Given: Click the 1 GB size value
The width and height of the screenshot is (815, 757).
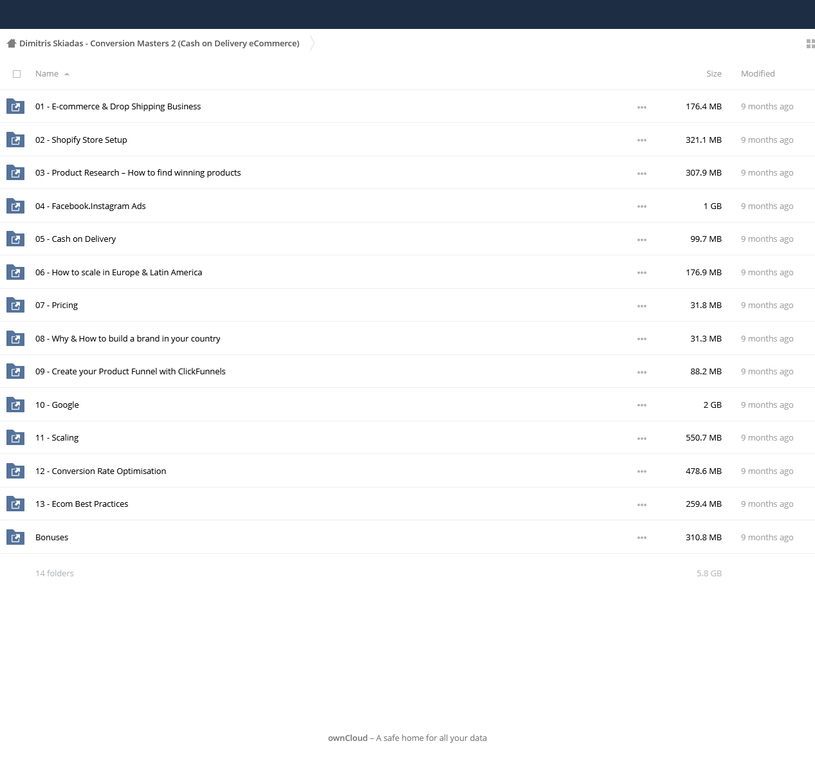Looking at the screenshot, I should [x=713, y=206].
